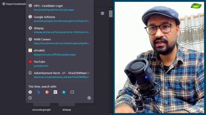The height and width of the screenshot is (115, 206).
Task: Click recruitment.hpushimla.in/Login.aspx URL
Action: [x=54, y=10]
